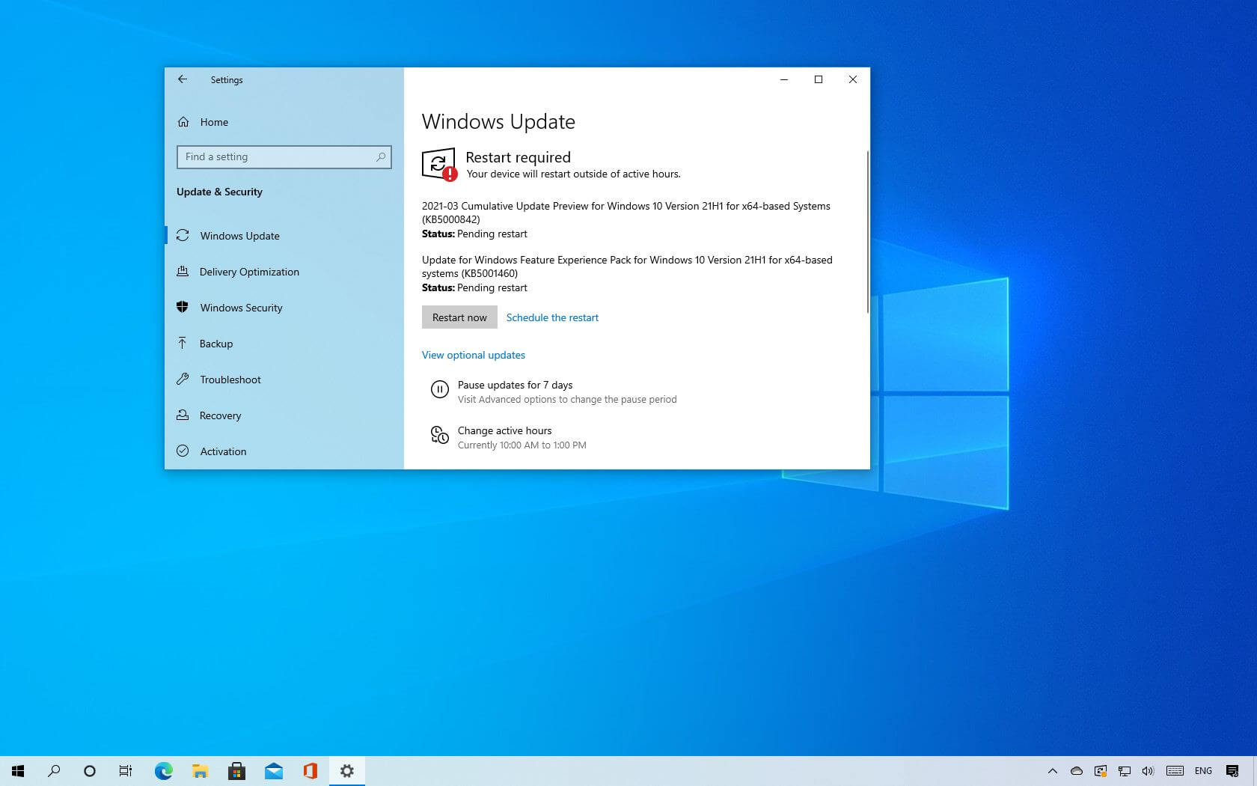The width and height of the screenshot is (1257, 786).
Task: Open Microsoft Store from taskbar
Action: point(236,771)
